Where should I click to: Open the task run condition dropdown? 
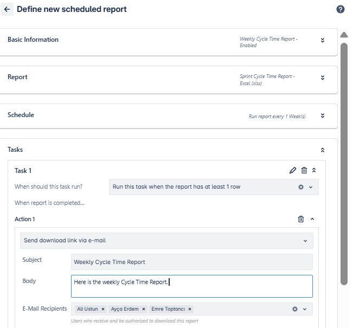311,187
